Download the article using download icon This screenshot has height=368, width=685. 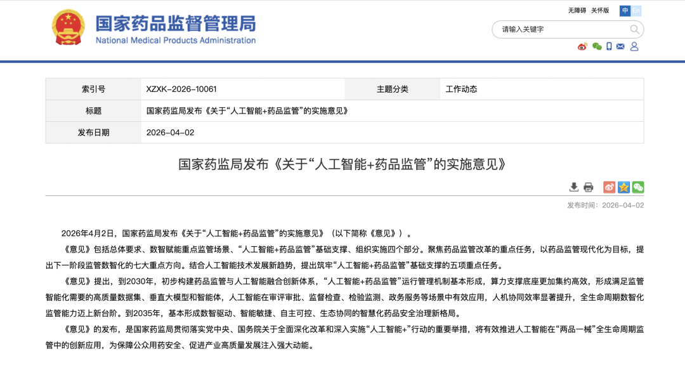(x=573, y=187)
